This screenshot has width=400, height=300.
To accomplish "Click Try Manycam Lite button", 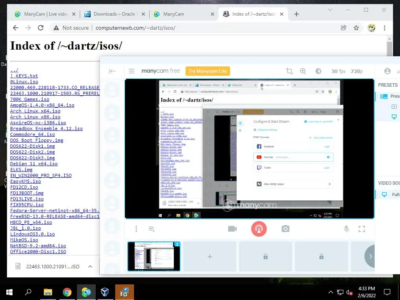I will pos(208,71).
